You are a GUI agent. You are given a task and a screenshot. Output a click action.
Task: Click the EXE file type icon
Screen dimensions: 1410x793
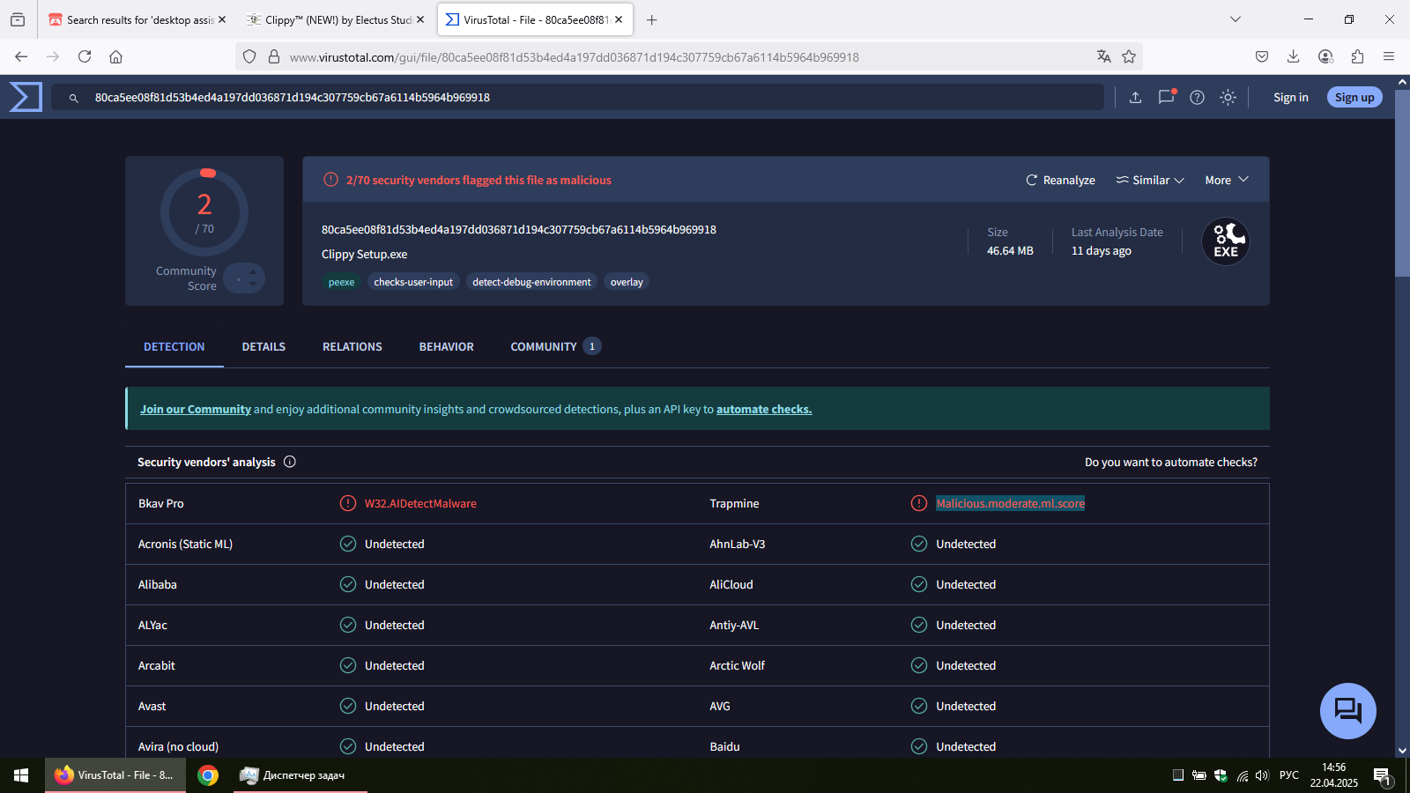click(1226, 241)
